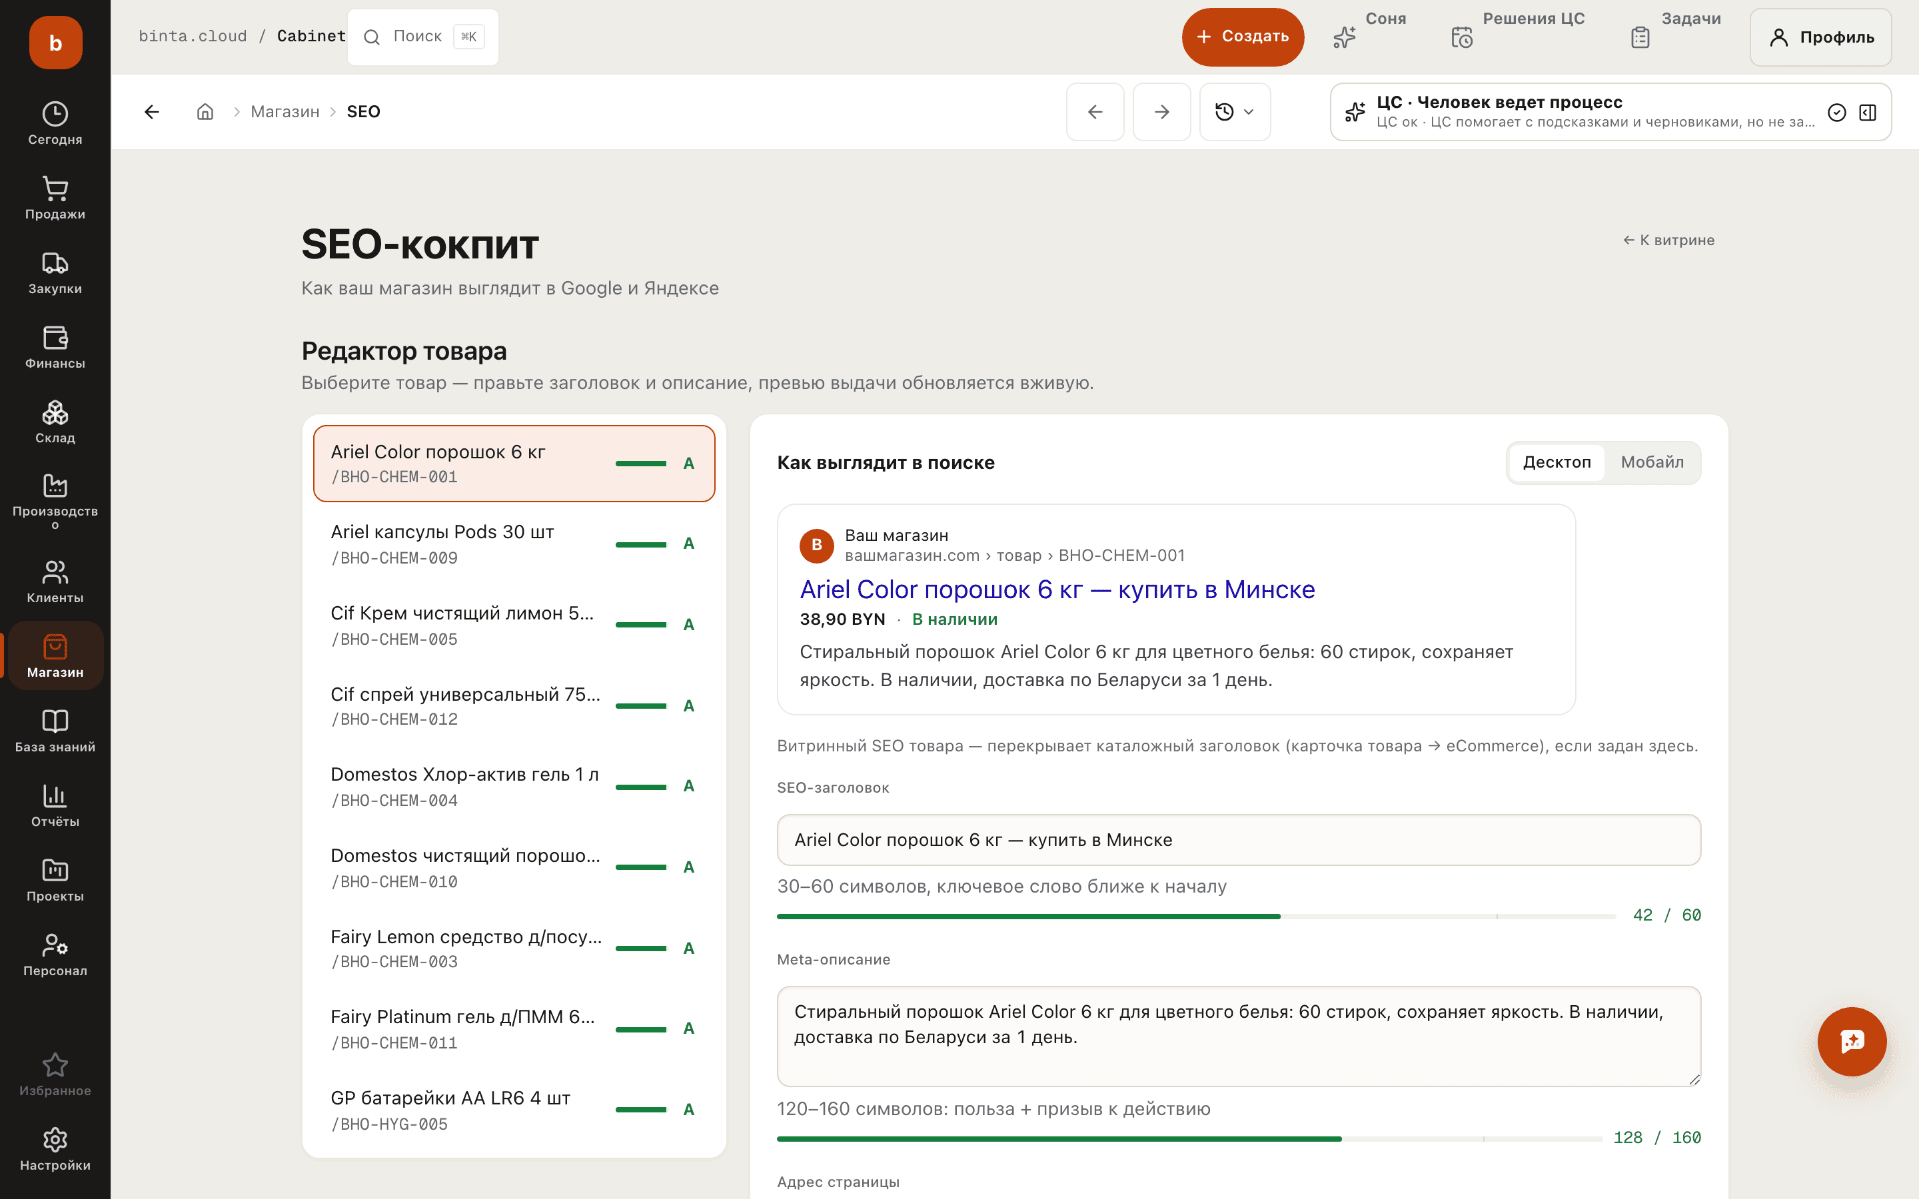
Task: Open the binta logo home
Action: pos(55,43)
